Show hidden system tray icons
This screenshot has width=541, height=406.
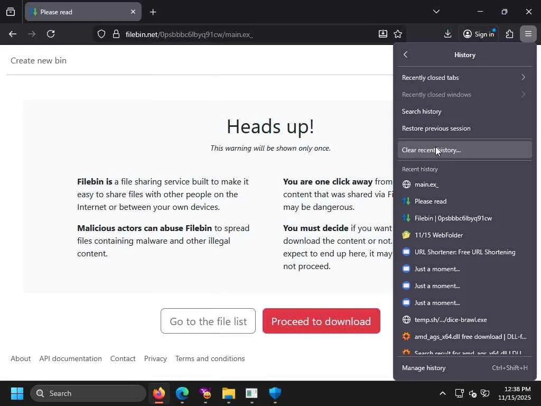pyautogui.click(x=443, y=393)
